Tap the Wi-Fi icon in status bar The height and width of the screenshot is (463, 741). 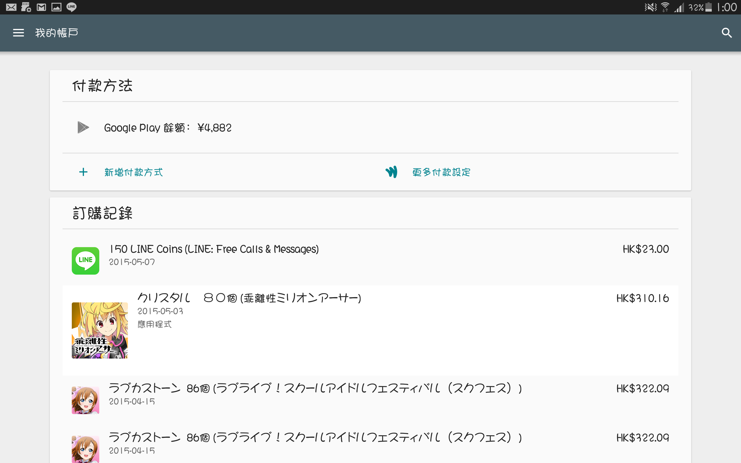(665, 7)
